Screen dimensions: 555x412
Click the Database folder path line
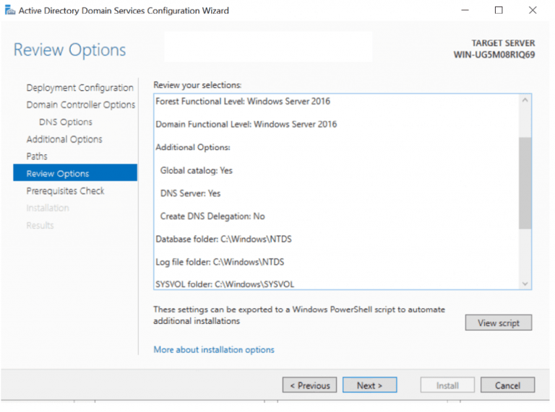click(x=224, y=240)
